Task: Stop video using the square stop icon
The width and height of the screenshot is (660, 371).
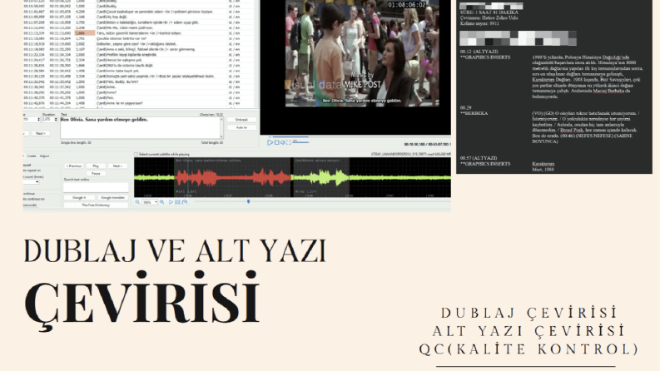Action: click(x=276, y=142)
